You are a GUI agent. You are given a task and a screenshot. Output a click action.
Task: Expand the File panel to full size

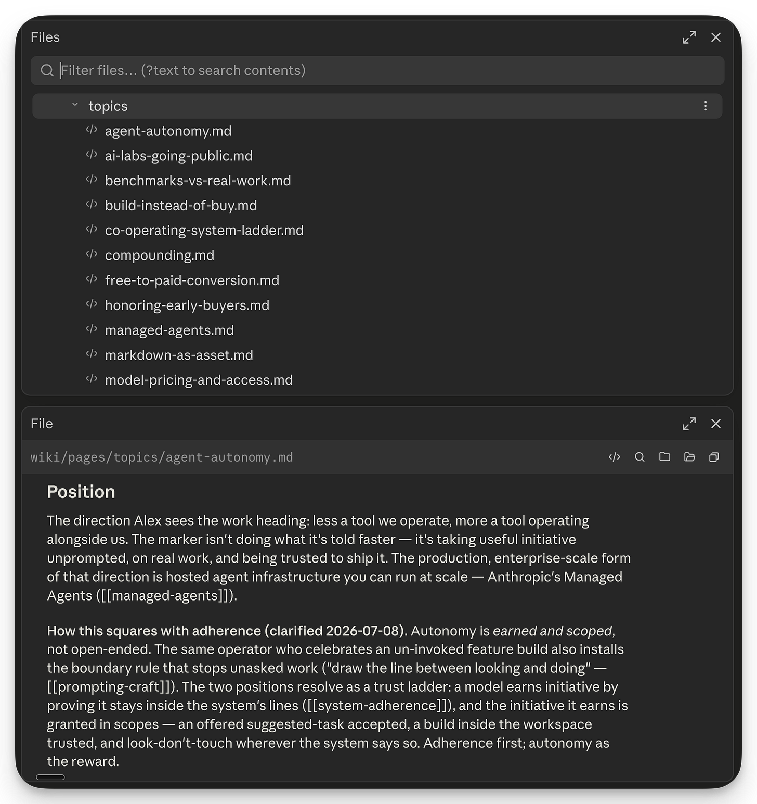[x=689, y=424]
